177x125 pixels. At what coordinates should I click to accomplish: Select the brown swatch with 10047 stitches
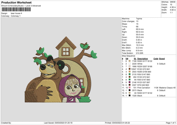pos(130,69)
